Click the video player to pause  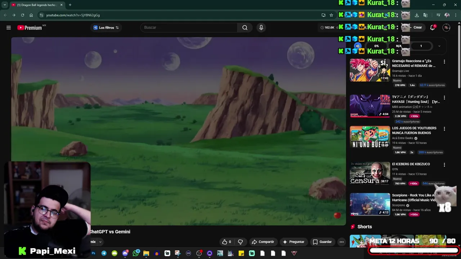(x=178, y=131)
